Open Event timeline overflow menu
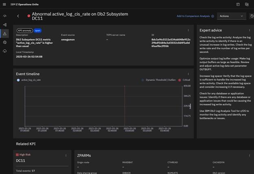The image size is (254, 174). [x=188, y=74]
